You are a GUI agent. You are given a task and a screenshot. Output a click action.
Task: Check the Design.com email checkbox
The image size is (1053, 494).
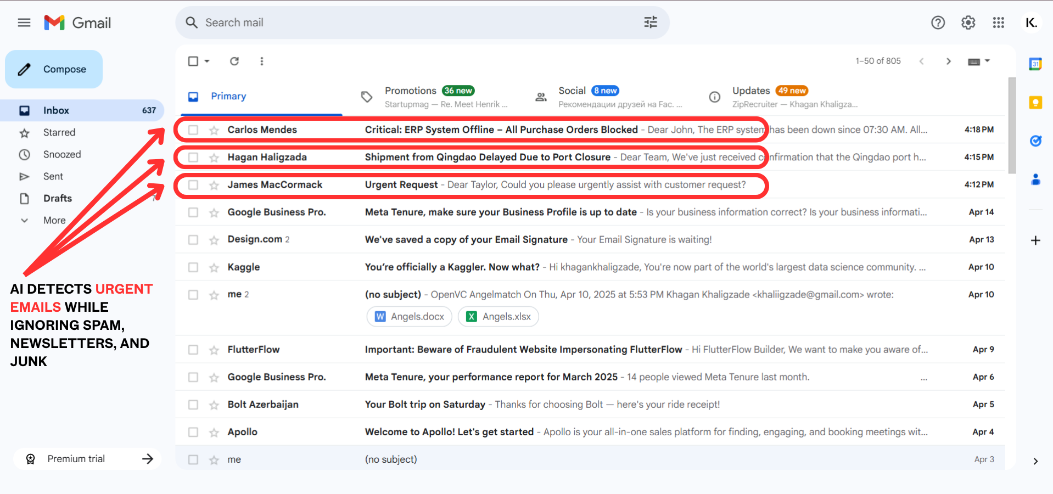pyautogui.click(x=193, y=240)
